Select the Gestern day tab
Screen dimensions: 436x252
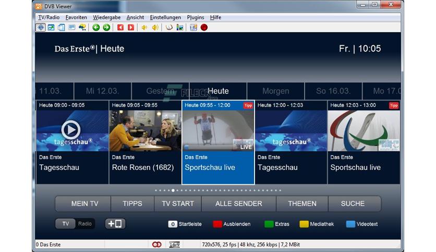[160, 91]
